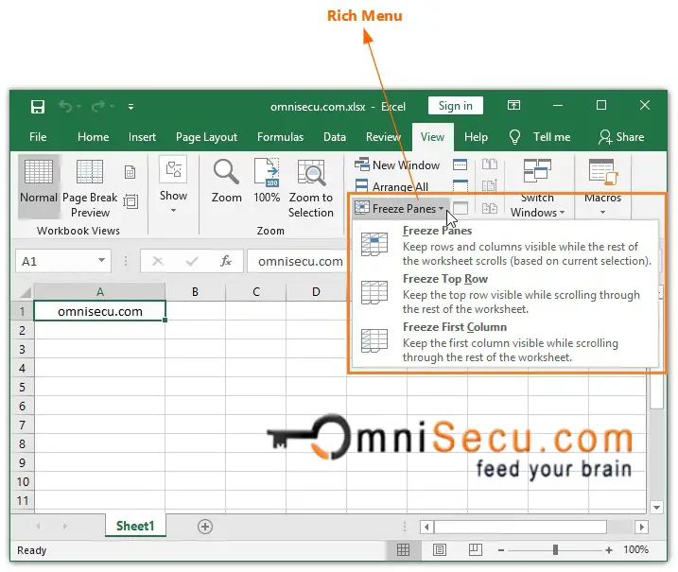678x572 pixels.
Task: Choose Freeze First Column option
Action: (x=505, y=342)
